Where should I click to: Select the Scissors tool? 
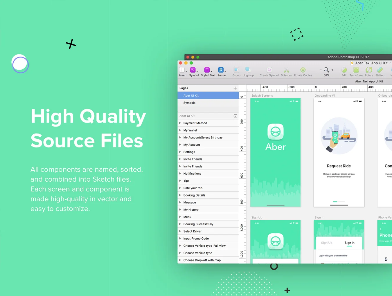click(286, 70)
